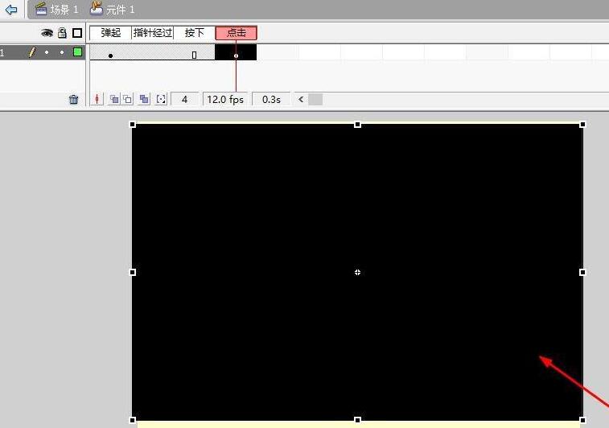Click top-left transform handle of rectangle

click(133, 125)
